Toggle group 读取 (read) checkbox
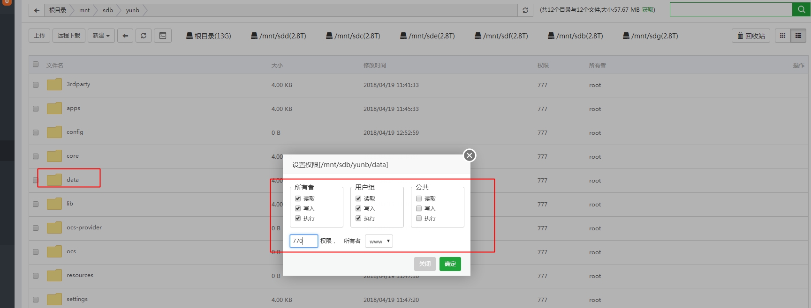Viewport: 811px width, 308px height. tap(358, 198)
